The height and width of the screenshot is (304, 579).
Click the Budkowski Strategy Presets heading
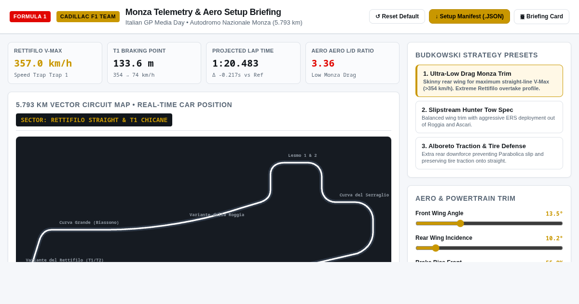477,55
